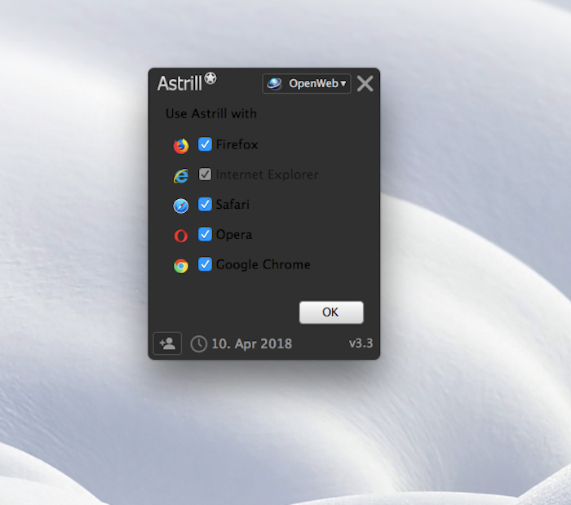Click the OpenWeb planet icon
Viewport: 571px width, 505px height.
click(x=274, y=84)
